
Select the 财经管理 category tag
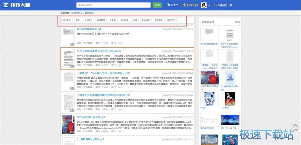(x=101, y=20)
